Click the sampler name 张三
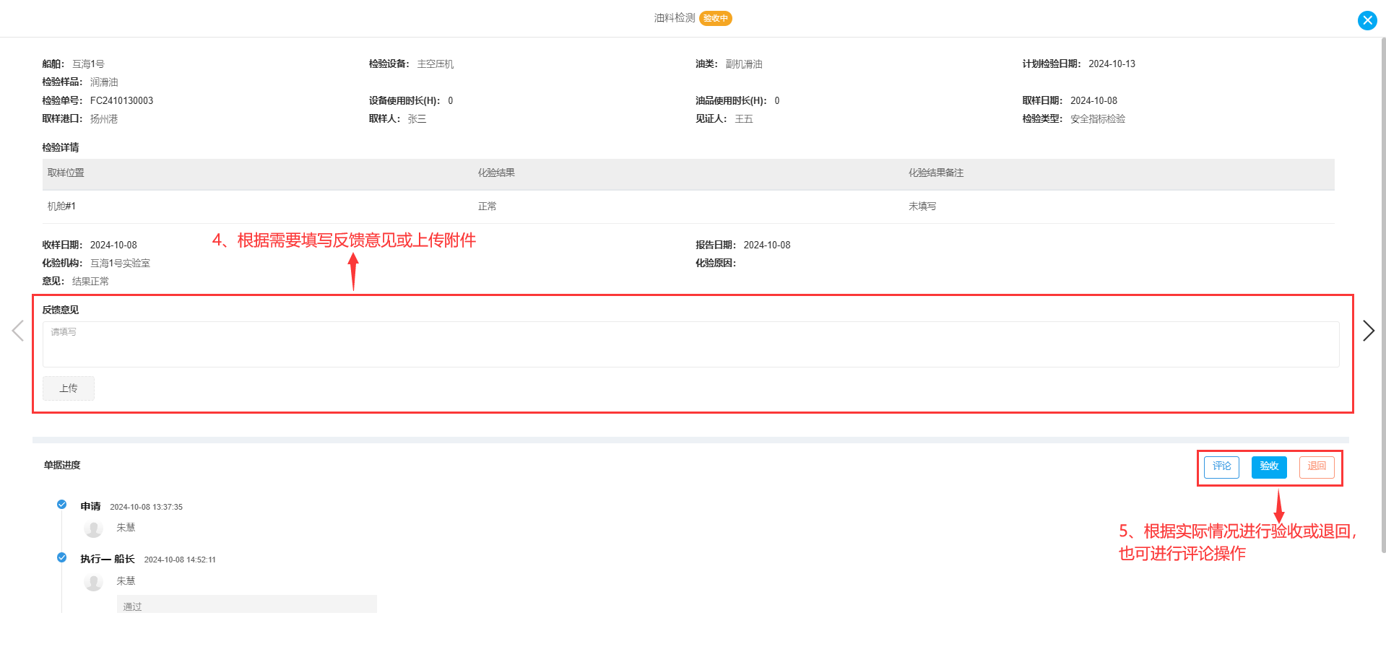Screen dimensions: 1386x657 coord(417,119)
